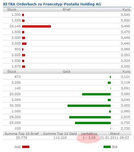134x152 pixels.
Task: Click the red bar for 3.000 shares
Action: click(x=24, y=44)
